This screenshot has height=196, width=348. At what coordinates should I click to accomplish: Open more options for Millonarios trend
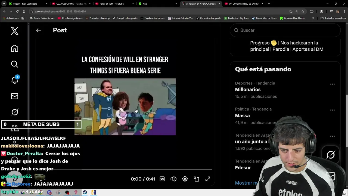[332, 84]
